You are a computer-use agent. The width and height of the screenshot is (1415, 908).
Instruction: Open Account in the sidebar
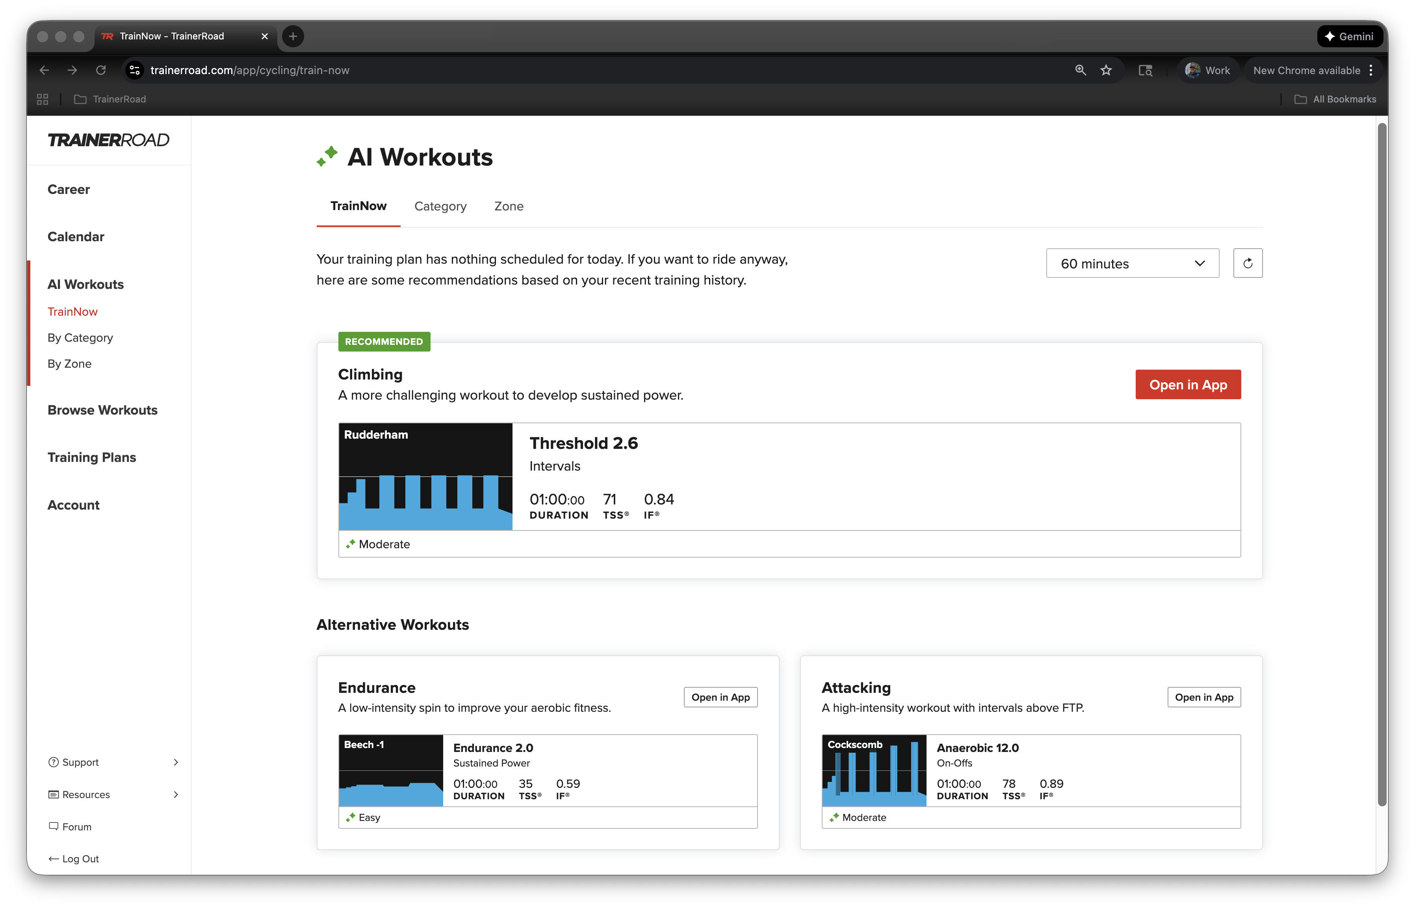pos(74,505)
